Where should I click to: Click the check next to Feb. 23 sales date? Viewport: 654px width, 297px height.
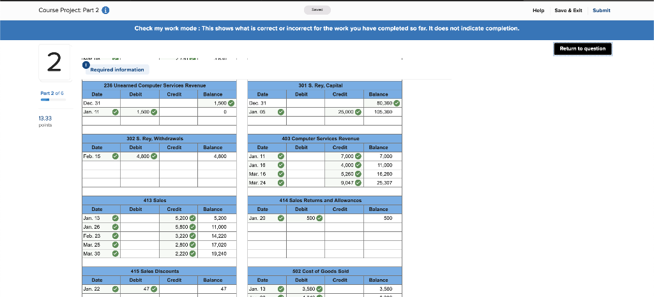point(115,236)
